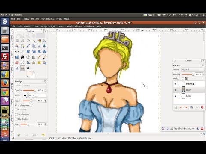Enable the Hard edge checkbox

click(x=16, y=119)
